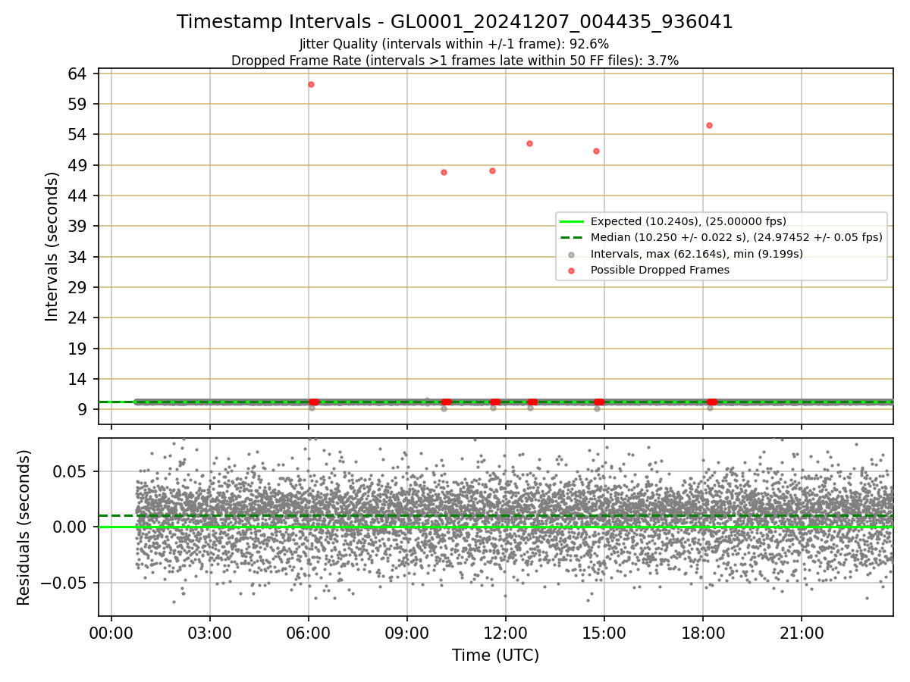Click the dashed green line sample beside 'Median'
This screenshot has width=910, height=682.
(x=571, y=238)
